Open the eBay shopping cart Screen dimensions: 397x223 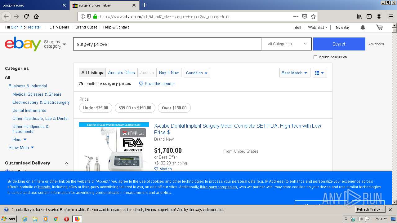pyautogui.click(x=379, y=27)
